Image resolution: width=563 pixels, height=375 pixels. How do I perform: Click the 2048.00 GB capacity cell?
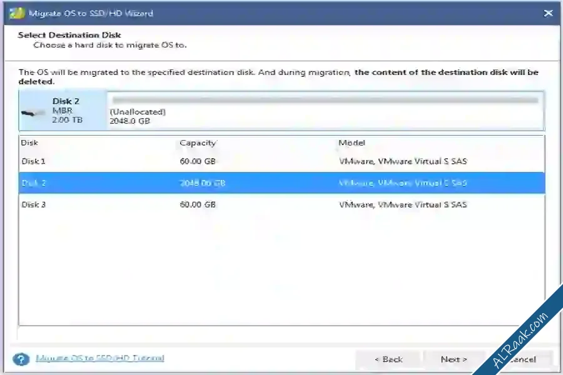[x=203, y=183]
